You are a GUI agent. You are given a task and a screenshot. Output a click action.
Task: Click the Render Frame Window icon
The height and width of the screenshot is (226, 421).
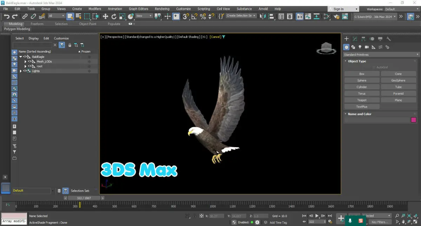point(345,16)
